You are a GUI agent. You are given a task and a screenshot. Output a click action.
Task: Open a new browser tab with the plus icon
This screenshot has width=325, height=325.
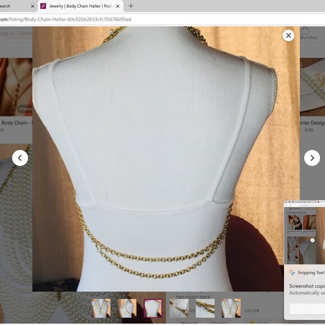(x=131, y=6)
